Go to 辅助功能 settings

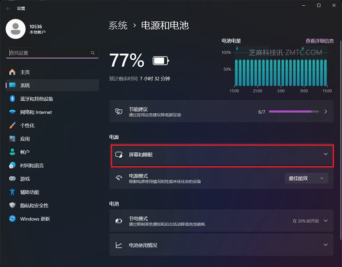[52, 192]
